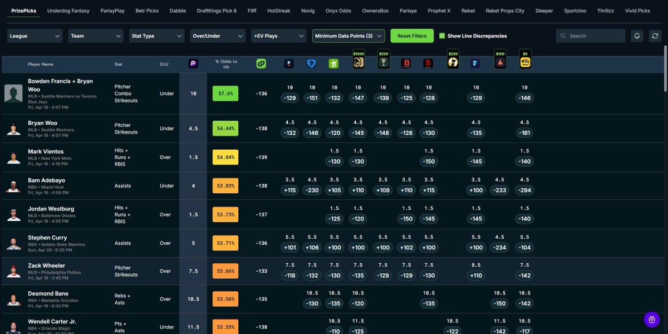668x334 pixels.
Task: Click the Caesars trophy logo with $250 badge
Action: [382, 60]
